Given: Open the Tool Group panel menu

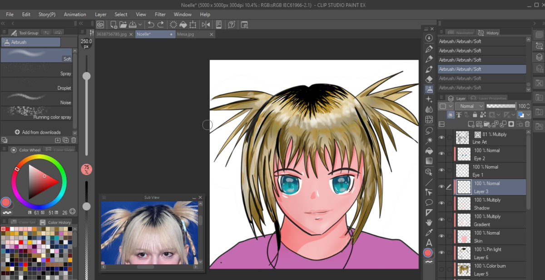Looking at the screenshot, I should 4,33.
